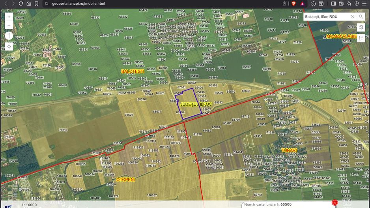Select parcel number 100015
Image resolution: width=370 pixels, height=208 pixels.
(x=80, y=164)
